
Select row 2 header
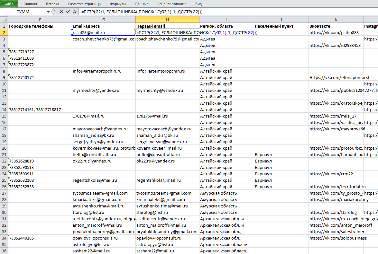coord(4,32)
